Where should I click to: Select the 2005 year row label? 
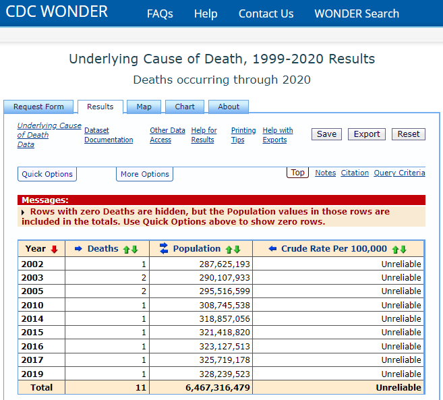(x=32, y=291)
